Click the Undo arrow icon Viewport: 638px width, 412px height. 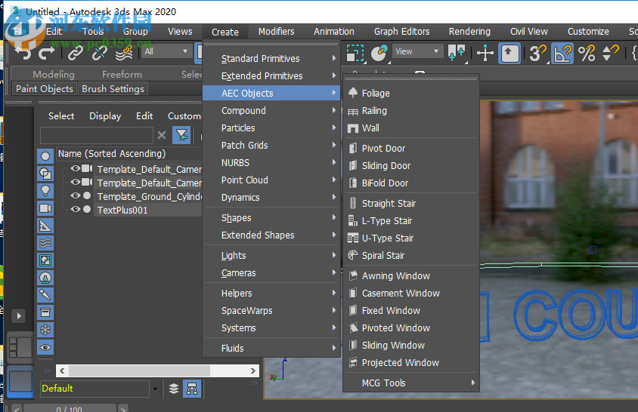23,52
